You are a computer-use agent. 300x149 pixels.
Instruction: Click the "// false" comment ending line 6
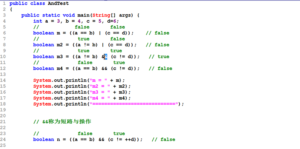point(157,33)
